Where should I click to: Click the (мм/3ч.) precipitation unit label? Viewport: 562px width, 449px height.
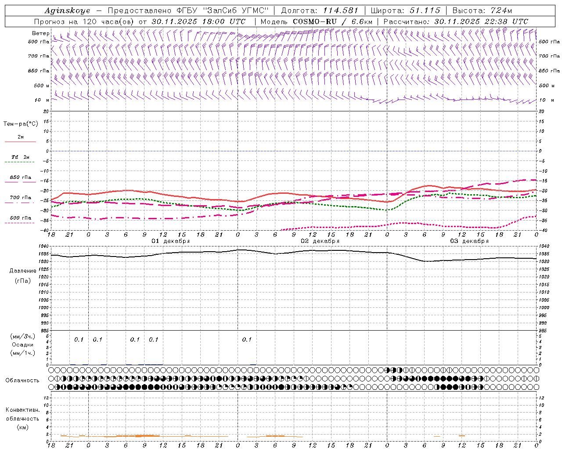pyautogui.click(x=23, y=336)
